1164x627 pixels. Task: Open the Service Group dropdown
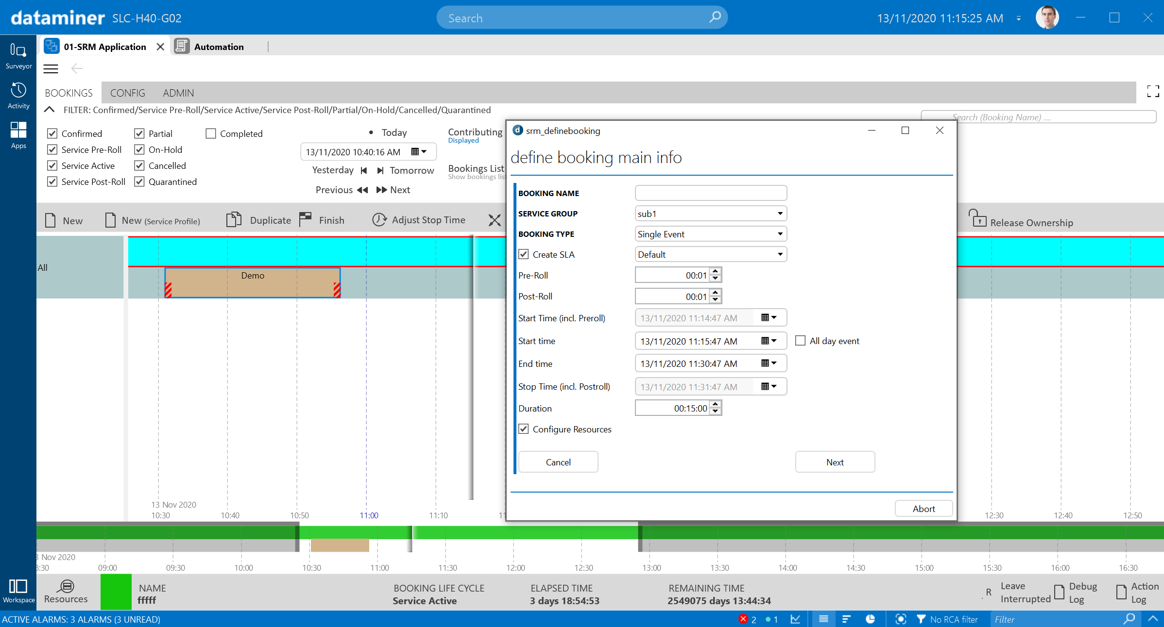[x=779, y=213]
